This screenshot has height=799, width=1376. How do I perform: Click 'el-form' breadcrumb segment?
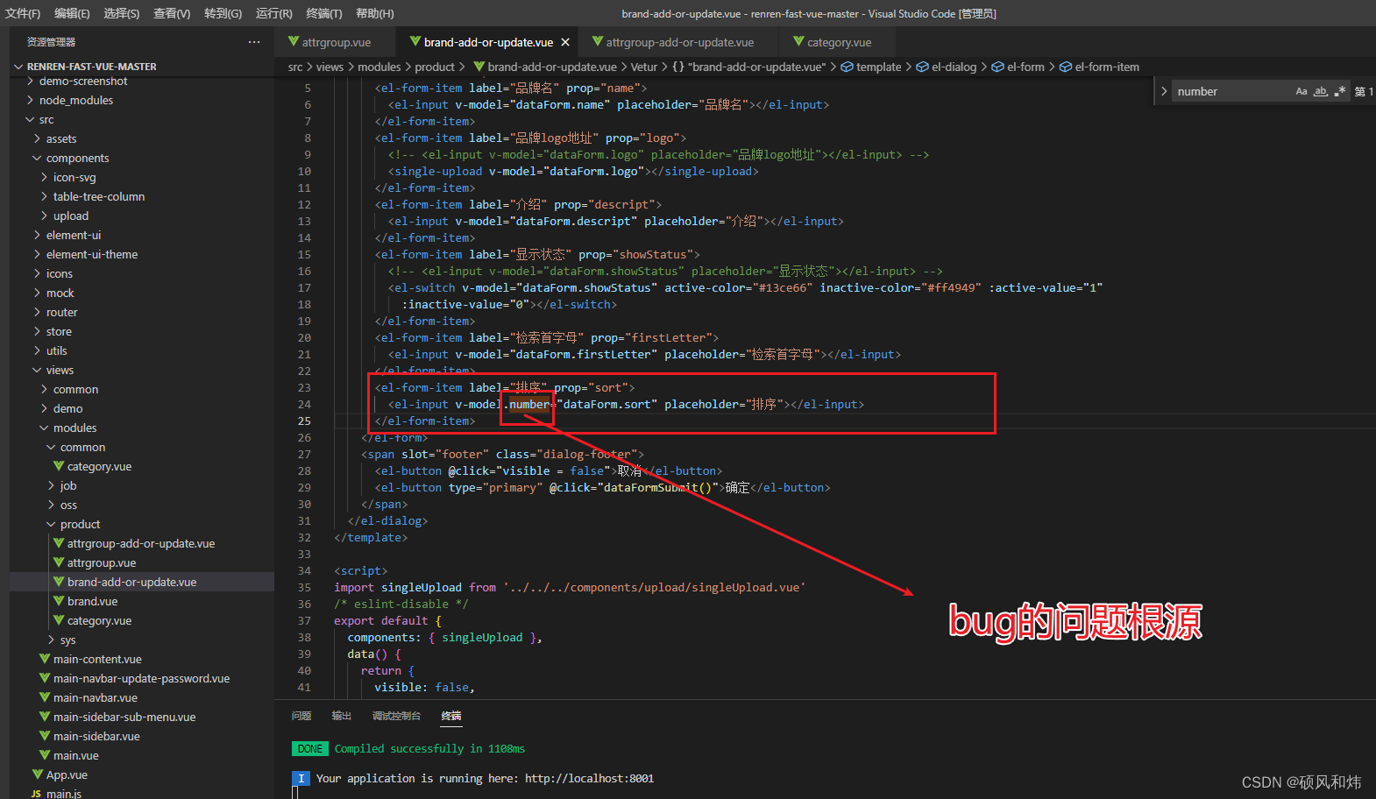[1025, 67]
